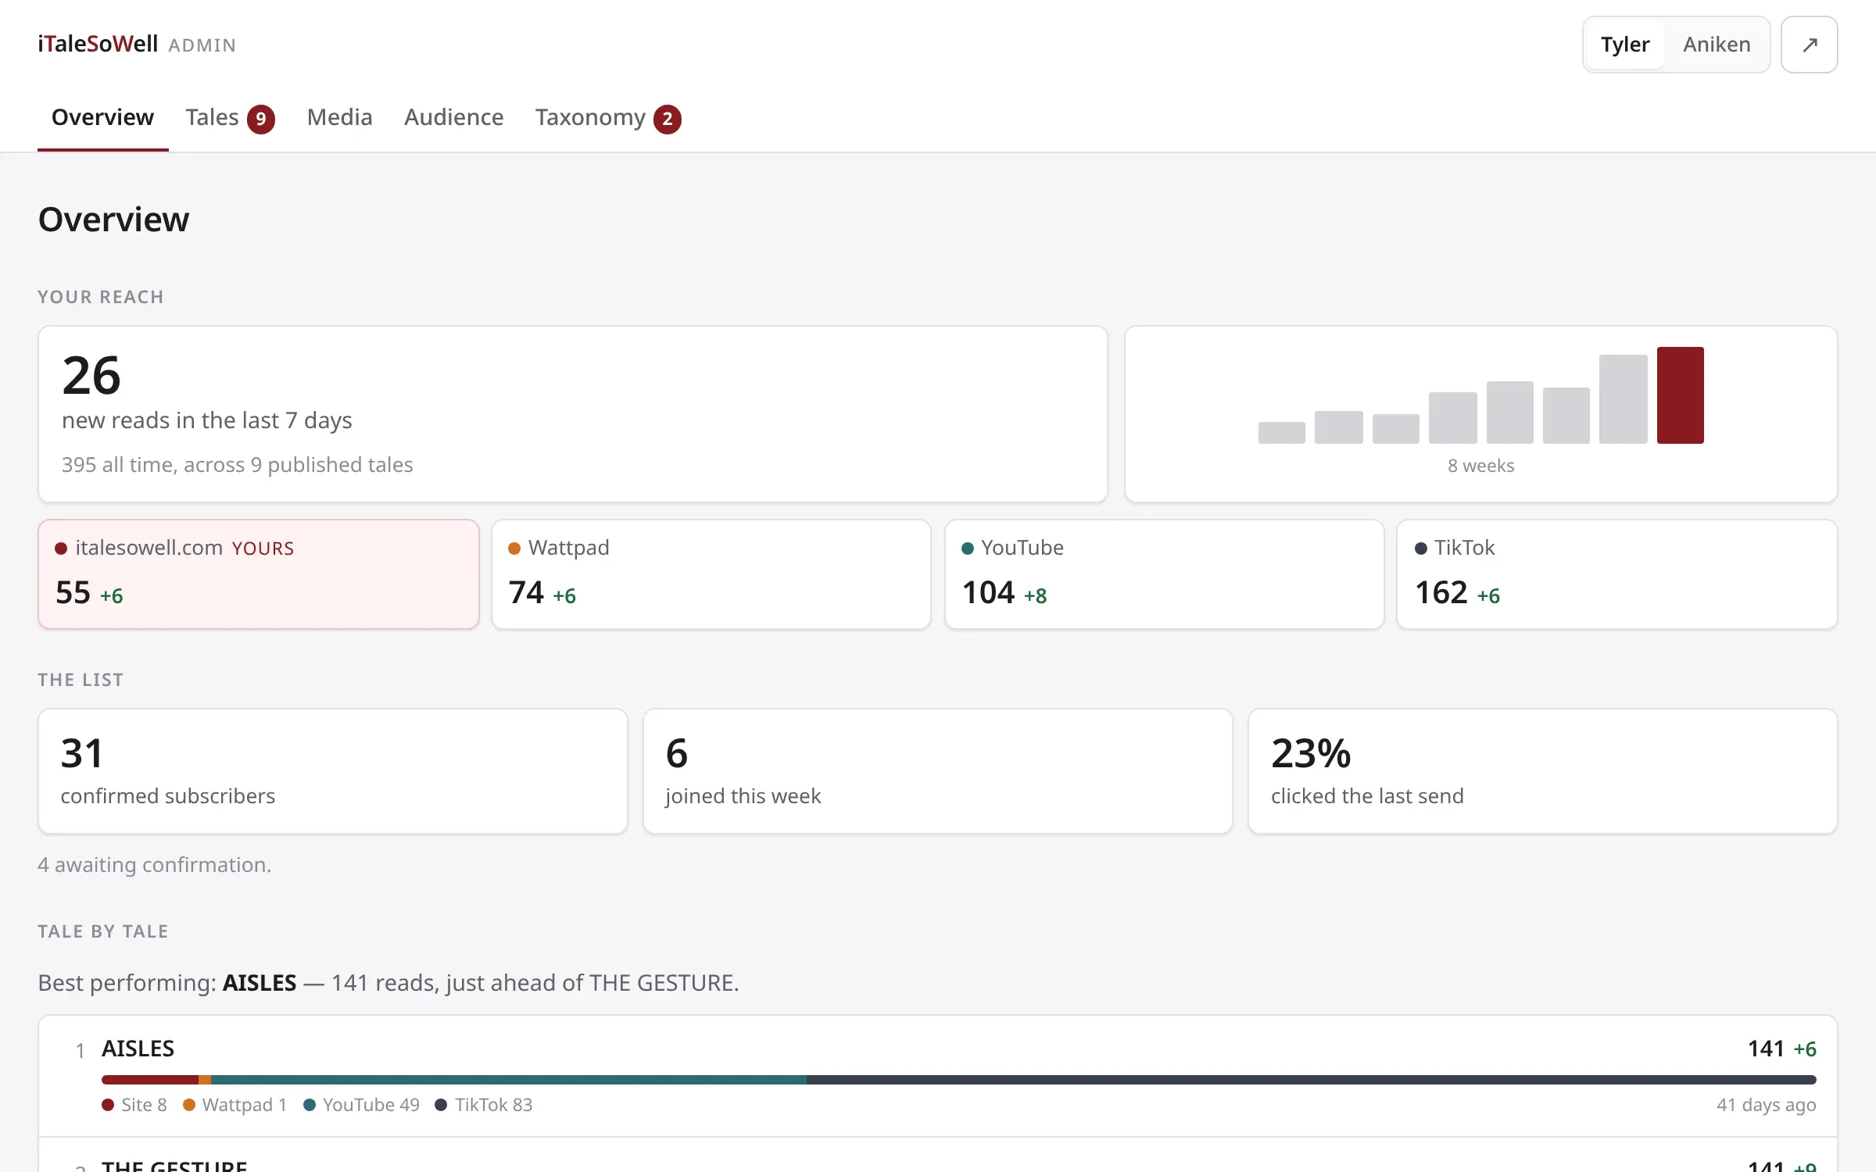Open the external-link arrow icon button
Viewport: 1876px width, 1172px height.
[x=1809, y=45]
